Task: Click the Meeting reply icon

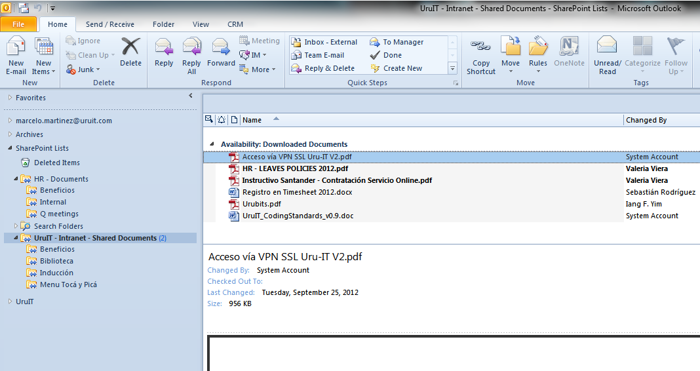Action: (x=244, y=41)
